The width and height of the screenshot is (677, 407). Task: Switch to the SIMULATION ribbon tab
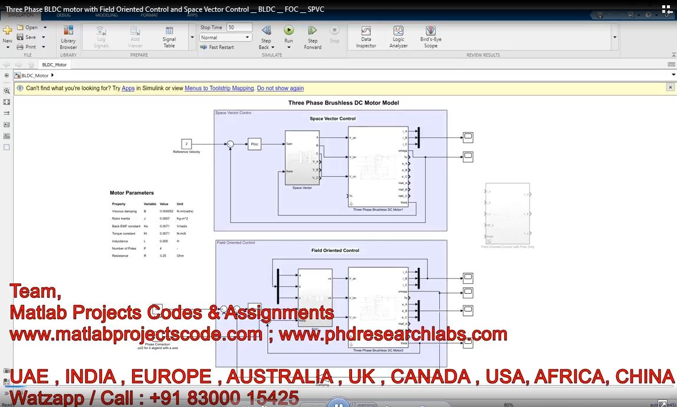[x=20, y=15]
